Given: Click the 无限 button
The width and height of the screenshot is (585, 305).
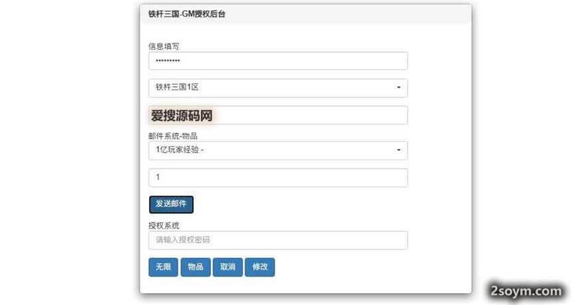Looking at the screenshot, I should [163, 267].
